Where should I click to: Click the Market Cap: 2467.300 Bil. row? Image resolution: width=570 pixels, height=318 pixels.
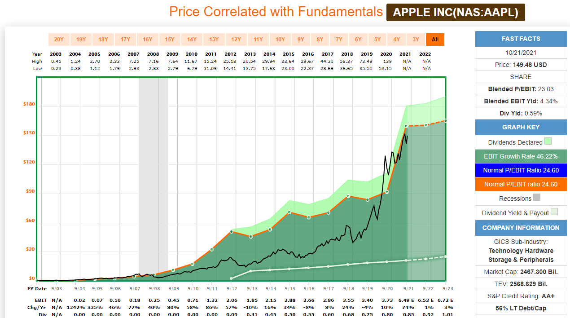tap(521, 272)
